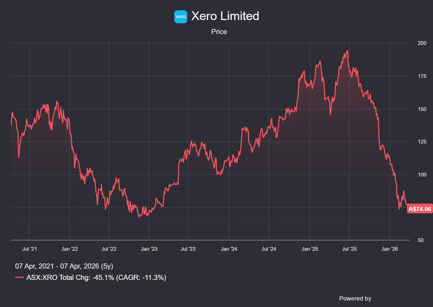Click the 200 y-axis price label
Image resolution: width=433 pixels, height=307 pixels.
click(422, 43)
